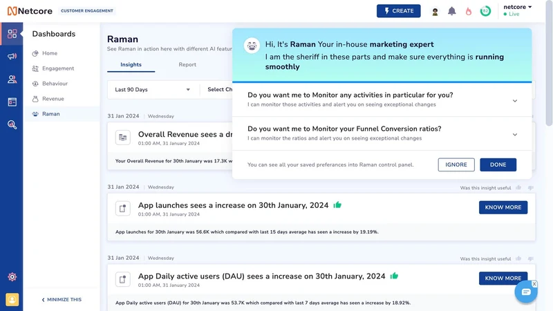The height and width of the screenshot is (311, 553).
Task: Click DONE in Raman popup
Action: 498,164
